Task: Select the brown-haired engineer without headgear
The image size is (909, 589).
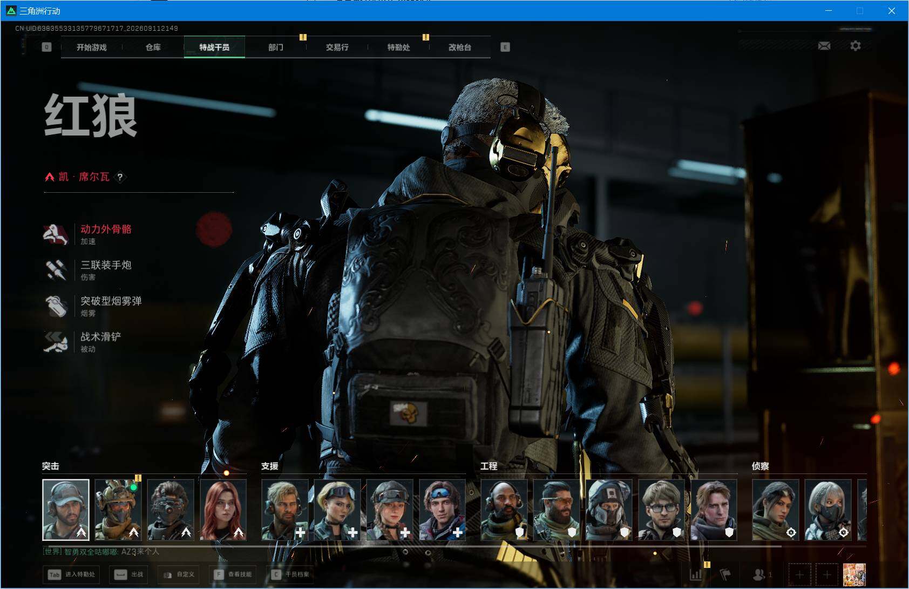Action: [x=714, y=510]
